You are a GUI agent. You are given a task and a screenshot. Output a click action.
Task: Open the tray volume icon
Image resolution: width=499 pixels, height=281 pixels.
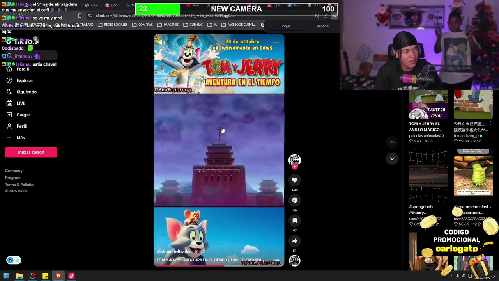[x=464, y=276]
